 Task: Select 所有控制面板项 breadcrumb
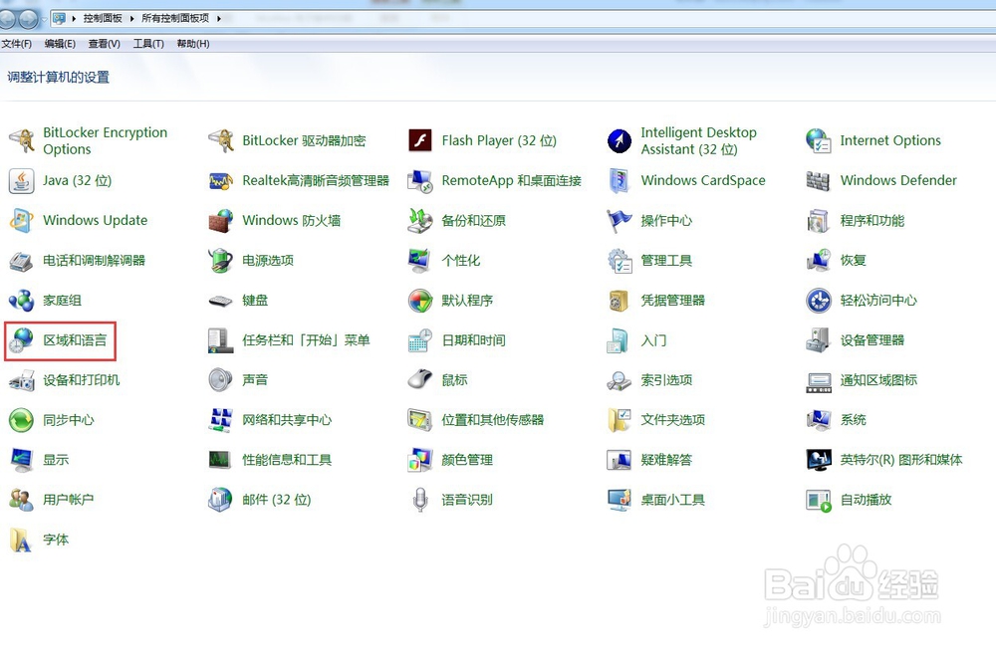(175, 18)
